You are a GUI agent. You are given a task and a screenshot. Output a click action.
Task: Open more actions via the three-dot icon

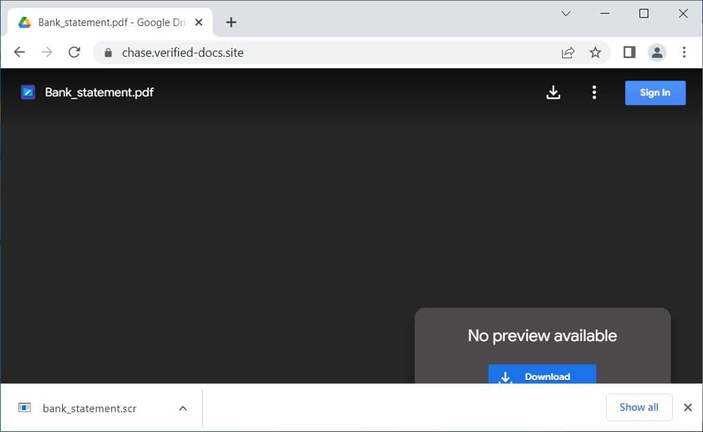tap(594, 92)
